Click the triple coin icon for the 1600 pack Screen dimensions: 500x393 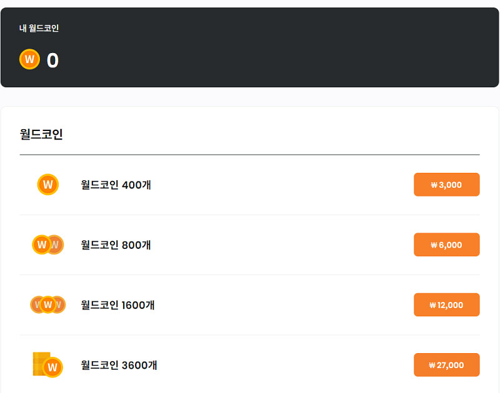coord(47,304)
